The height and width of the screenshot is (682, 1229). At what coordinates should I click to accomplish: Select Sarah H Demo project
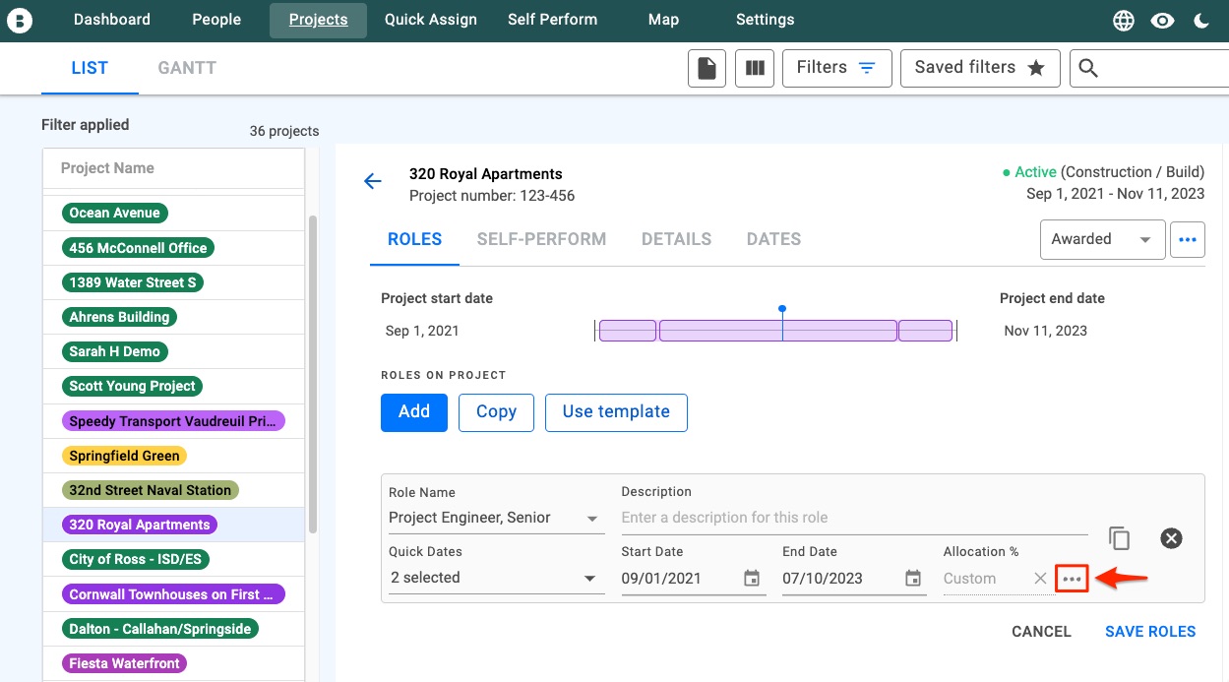(114, 351)
